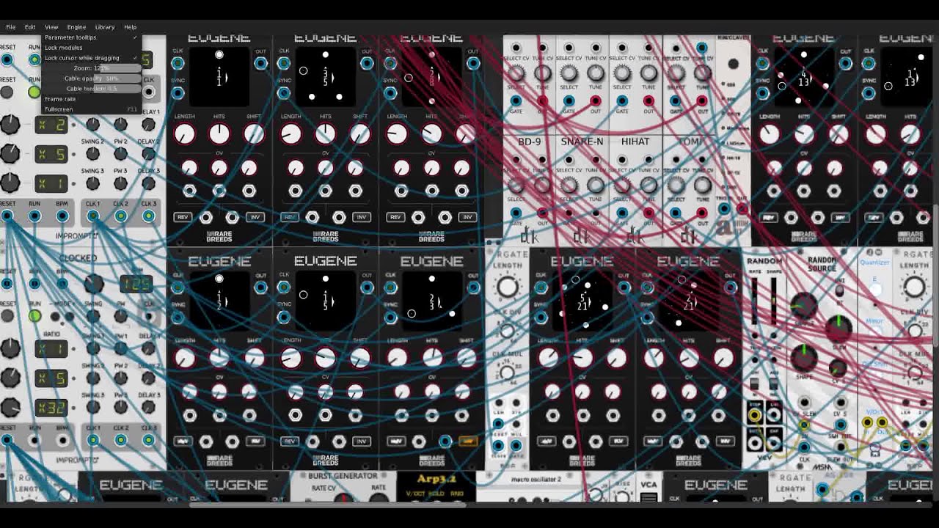The height and width of the screenshot is (528, 939).
Task: Click E root-note knob on Quantizer module
Action: tap(876, 290)
